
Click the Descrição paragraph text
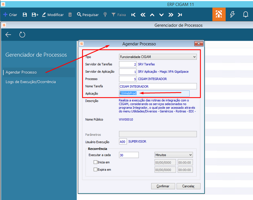157,106
